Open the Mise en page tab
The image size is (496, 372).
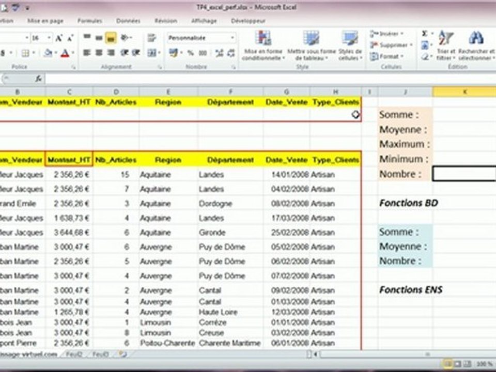[x=45, y=21]
